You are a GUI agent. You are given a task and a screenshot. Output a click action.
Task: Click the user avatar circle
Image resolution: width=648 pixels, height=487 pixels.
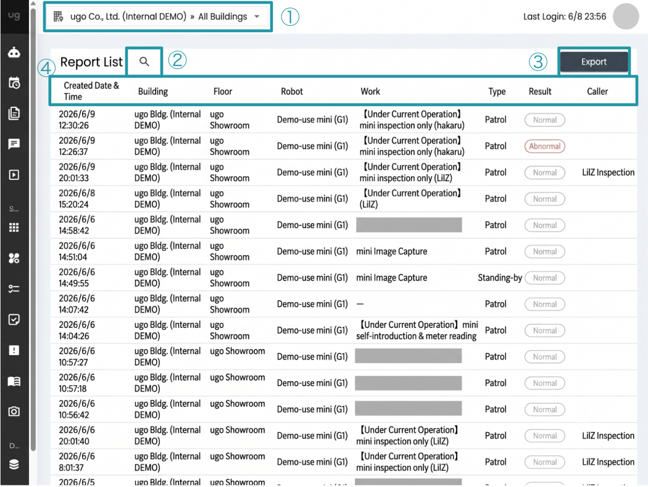[x=626, y=17]
